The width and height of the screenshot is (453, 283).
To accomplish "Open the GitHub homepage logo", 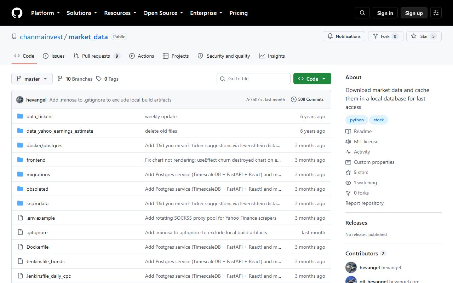I will click(x=17, y=13).
